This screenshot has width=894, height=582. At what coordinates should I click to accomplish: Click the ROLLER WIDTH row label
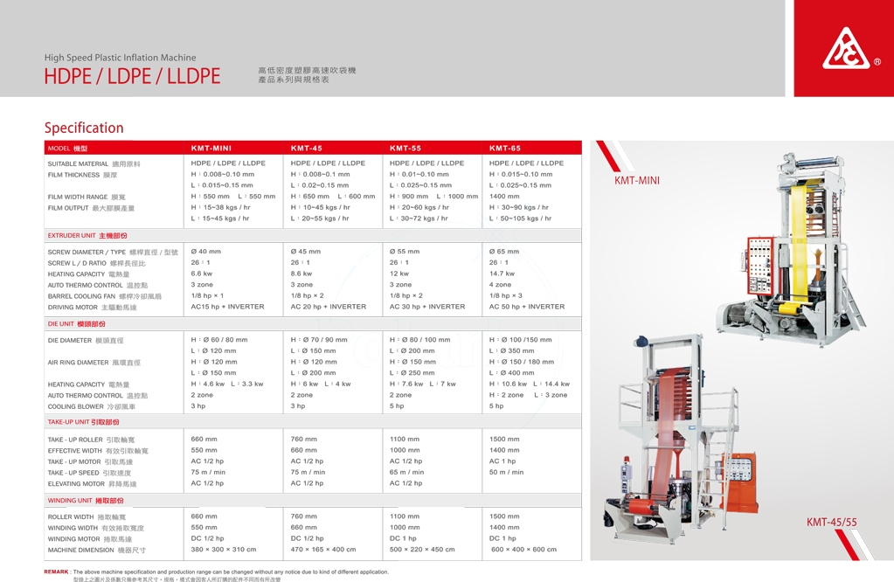pos(87,517)
